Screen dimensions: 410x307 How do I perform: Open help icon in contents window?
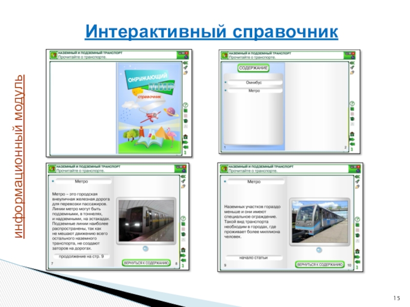pyautogui.click(x=352, y=103)
